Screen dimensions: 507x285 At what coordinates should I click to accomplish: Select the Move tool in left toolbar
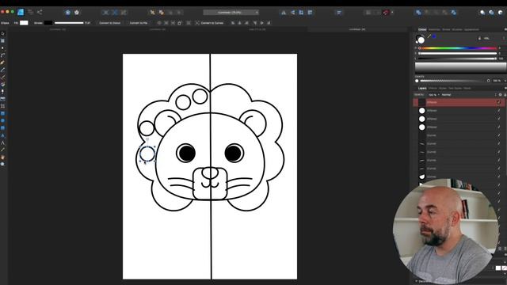pyautogui.click(x=3, y=33)
